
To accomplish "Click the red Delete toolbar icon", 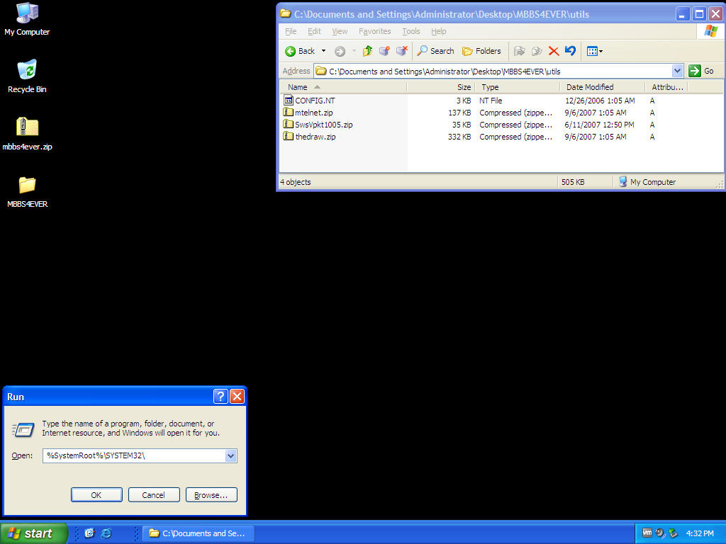I will (554, 51).
